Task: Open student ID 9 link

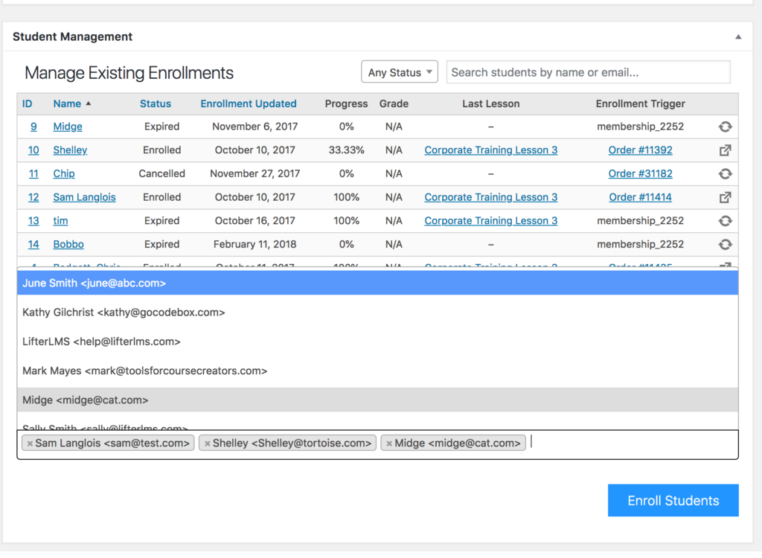Action: tap(33, 126)
